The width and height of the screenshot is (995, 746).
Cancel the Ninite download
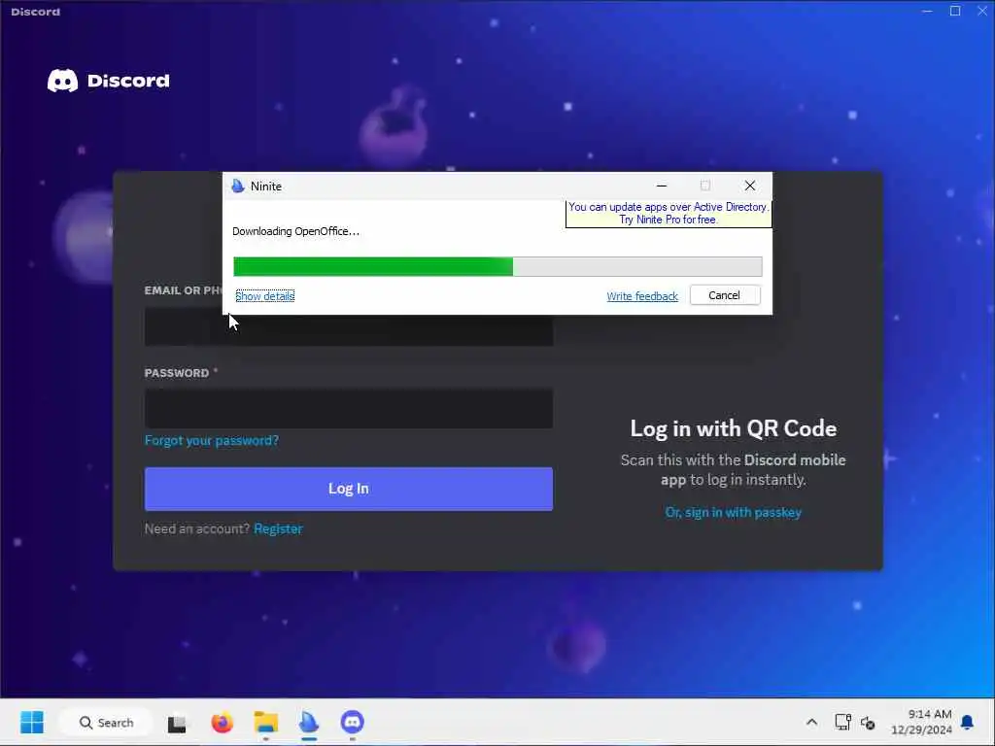click(x=725, y=295)
